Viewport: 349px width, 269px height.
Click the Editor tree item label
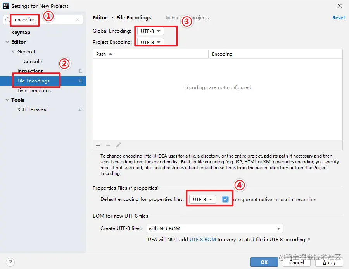pyautogui.click(x=19, y=42)
